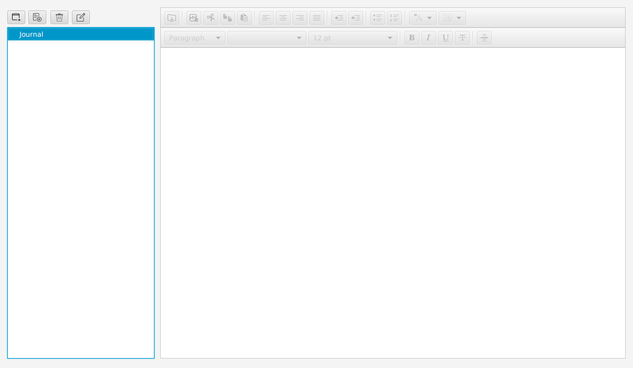The width and height of the screenshot is (633, 368).
Task: Click the add new page icon
Action: (x=37, y=17)
